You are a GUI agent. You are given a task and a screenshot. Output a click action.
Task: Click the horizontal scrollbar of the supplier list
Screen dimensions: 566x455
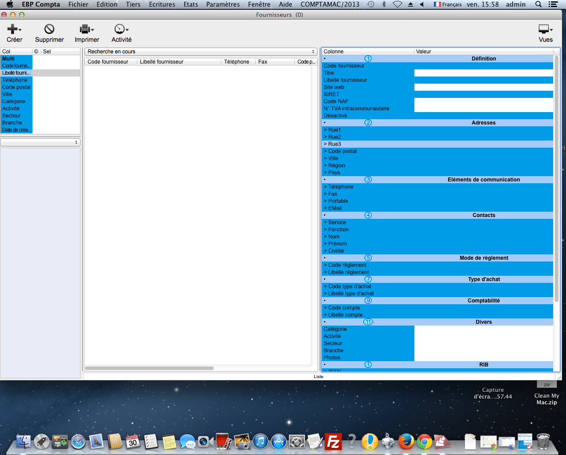click(x=149, y=368)
